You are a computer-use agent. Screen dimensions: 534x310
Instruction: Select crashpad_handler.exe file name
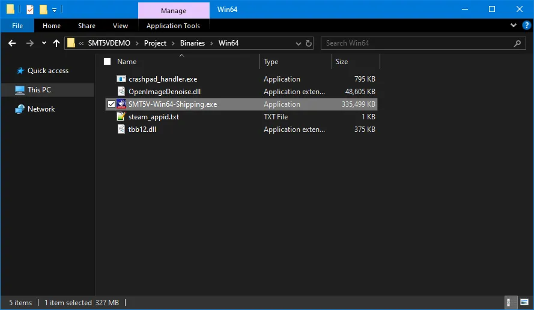click(163, 79)
